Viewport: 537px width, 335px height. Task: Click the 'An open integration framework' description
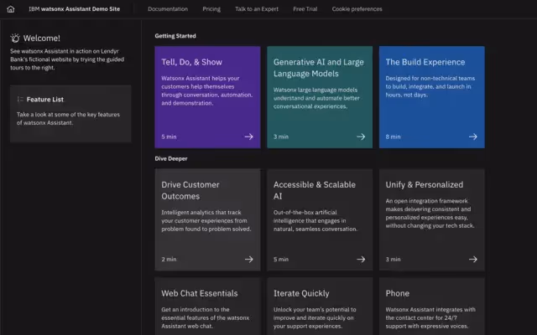tap(430, 214)
